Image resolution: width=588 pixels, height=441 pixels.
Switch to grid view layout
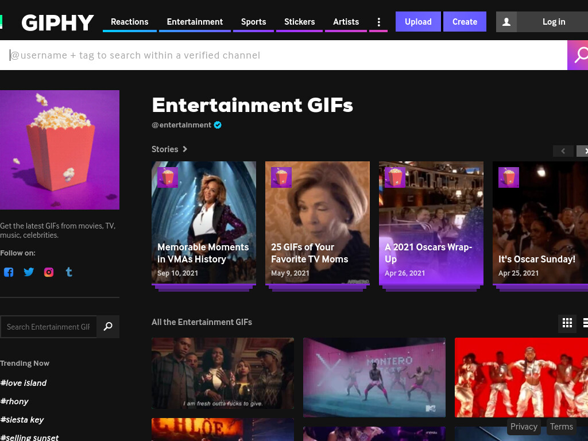click(x=567, y=323)
